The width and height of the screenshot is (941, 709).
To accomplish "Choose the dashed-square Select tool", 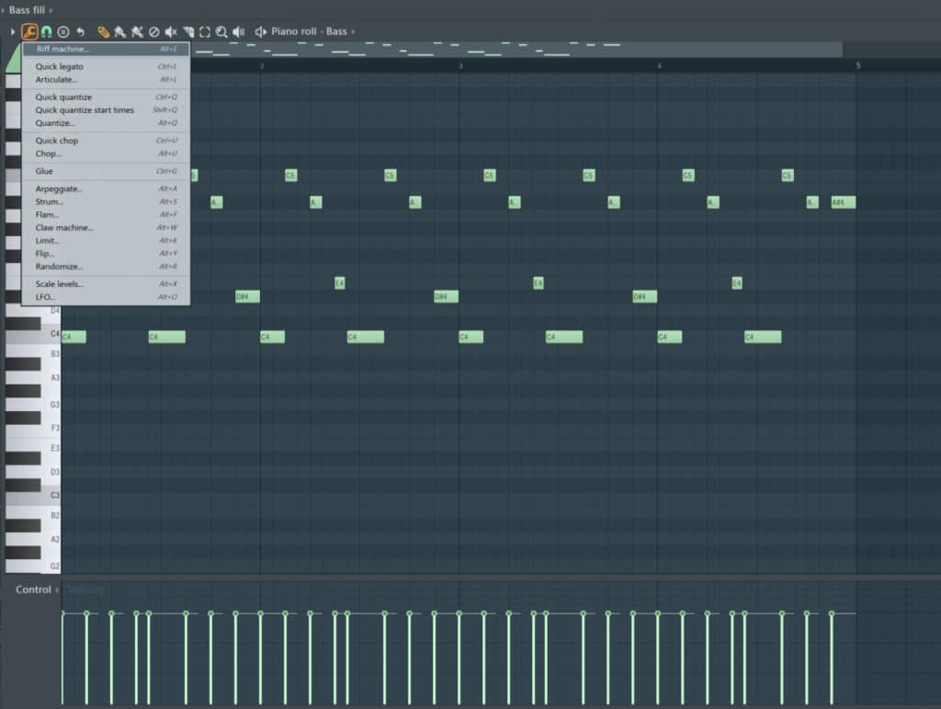I will (x=205, y=31).
